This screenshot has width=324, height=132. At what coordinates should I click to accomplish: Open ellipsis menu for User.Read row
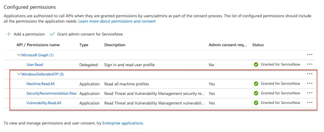(x=310, y=64)
